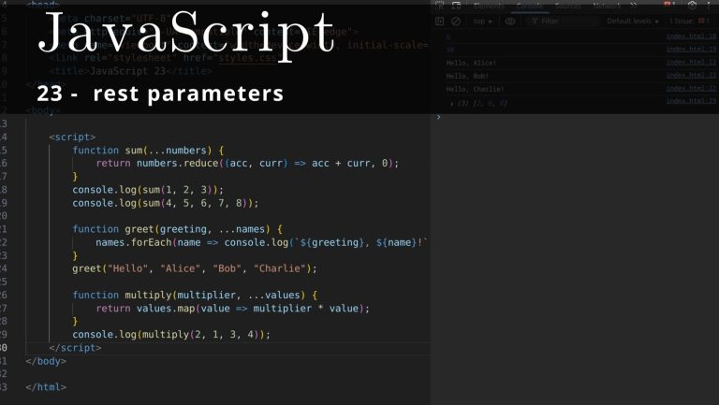
Task: Click the Hello, Charlie! console message
Action: [x=475, y=90]
